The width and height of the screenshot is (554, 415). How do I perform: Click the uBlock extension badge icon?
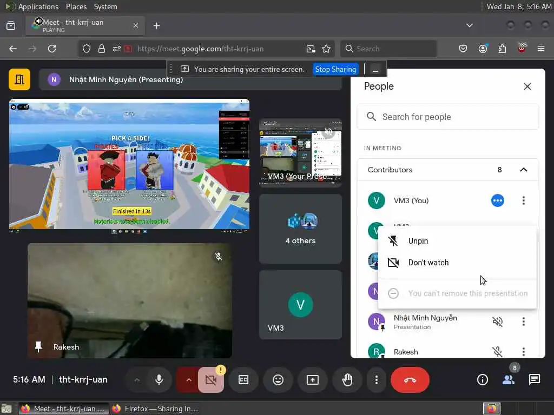[522, 48]
